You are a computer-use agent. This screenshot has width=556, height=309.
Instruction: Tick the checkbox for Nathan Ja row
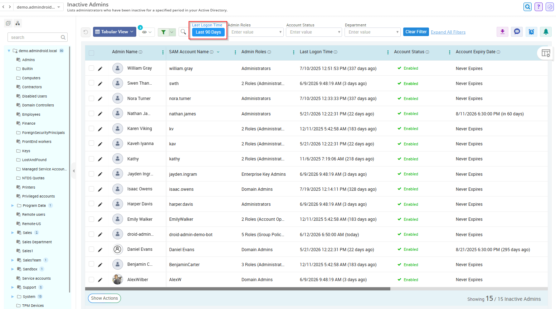click(91, 113)
